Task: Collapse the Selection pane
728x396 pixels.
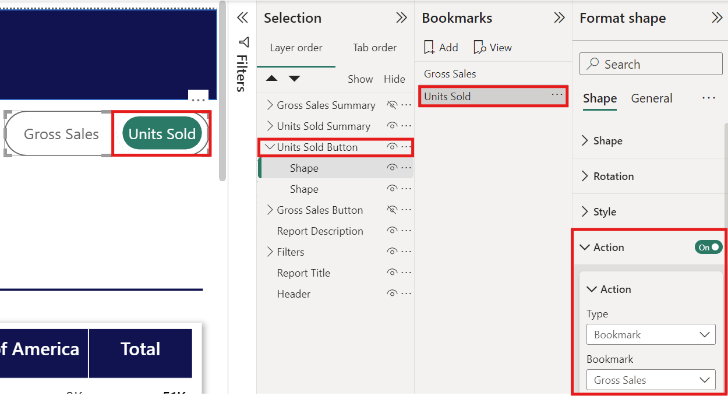Action: pos(401,18)
